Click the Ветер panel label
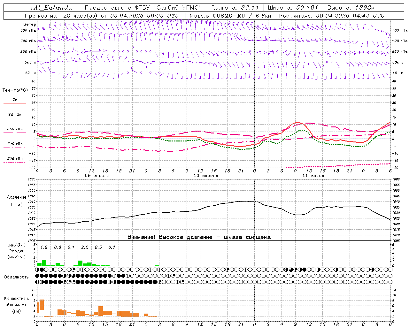The image size is (409, 327). 29,24
